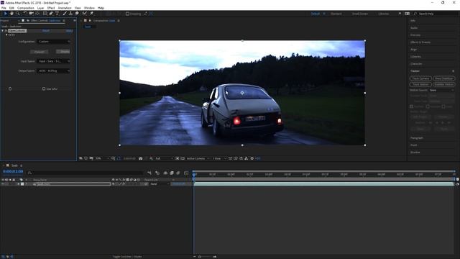The image size is (460, 259).
Task: Click the Stabilize Motion button
Action: point(444,85)
